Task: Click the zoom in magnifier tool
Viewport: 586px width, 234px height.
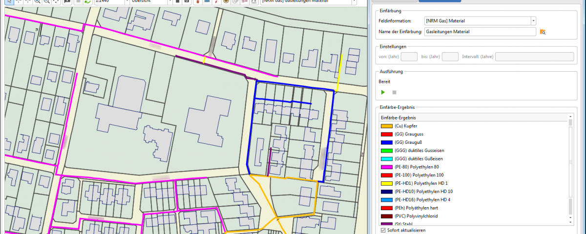Action: coord(39,1)
